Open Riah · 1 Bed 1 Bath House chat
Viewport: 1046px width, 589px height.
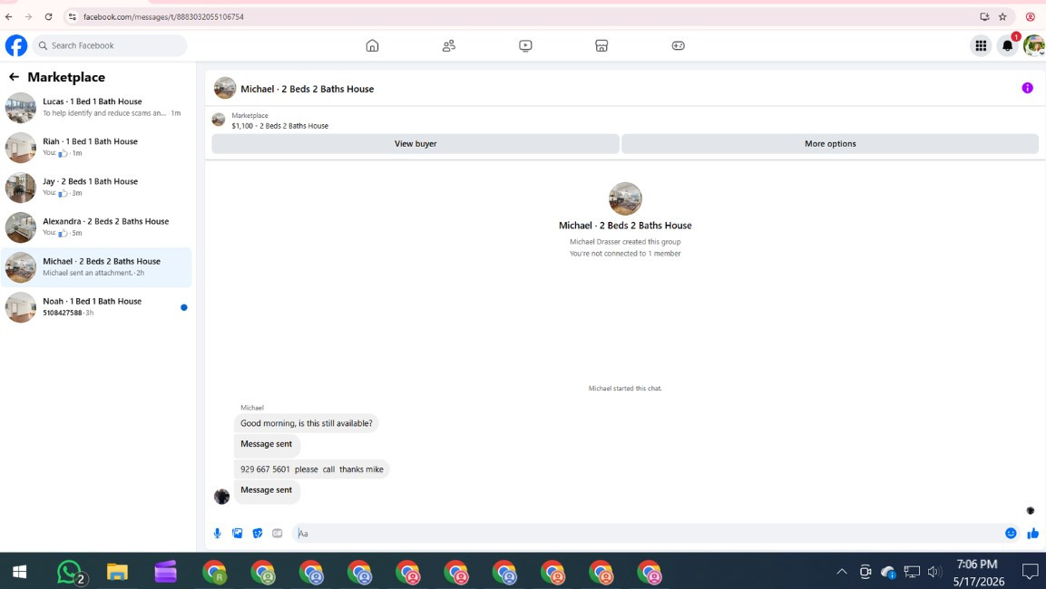click(x=96, y=147)
